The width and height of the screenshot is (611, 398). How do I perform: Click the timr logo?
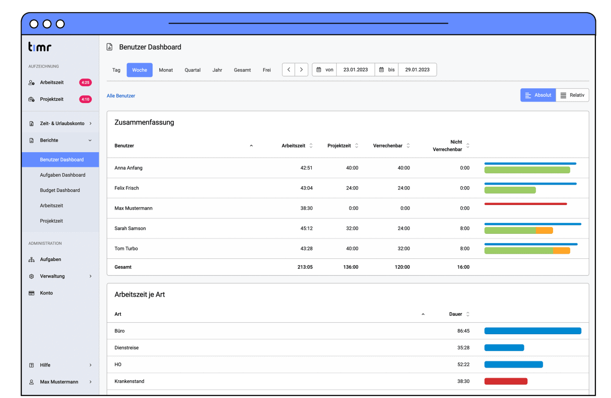(39, 47)
